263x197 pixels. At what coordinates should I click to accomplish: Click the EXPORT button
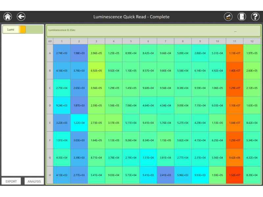pyautogui.click(x=11, y=181)
